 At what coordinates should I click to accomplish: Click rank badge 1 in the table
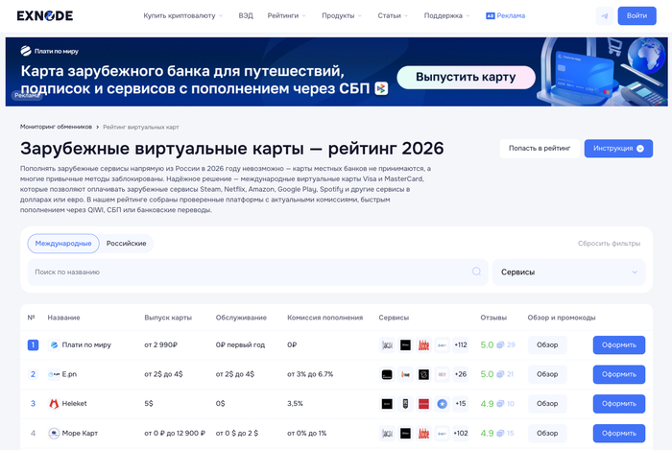coord(33,345)
